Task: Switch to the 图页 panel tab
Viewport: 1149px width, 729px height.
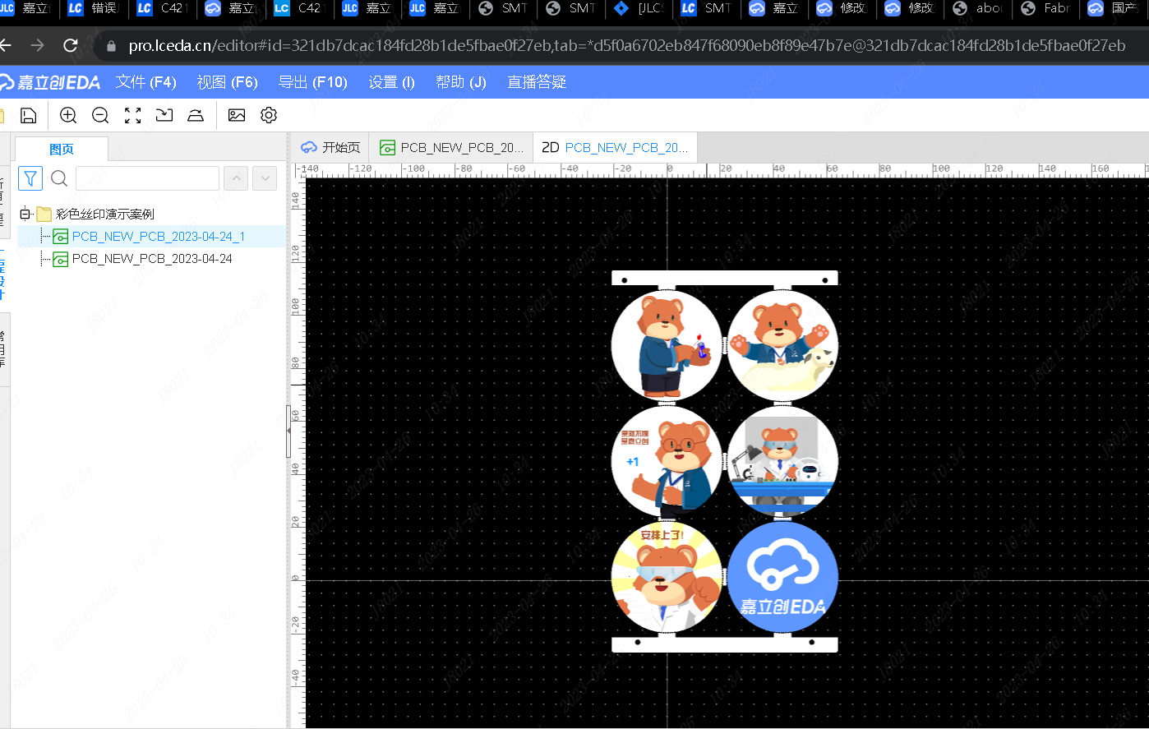Action: [x=62, y=149]
